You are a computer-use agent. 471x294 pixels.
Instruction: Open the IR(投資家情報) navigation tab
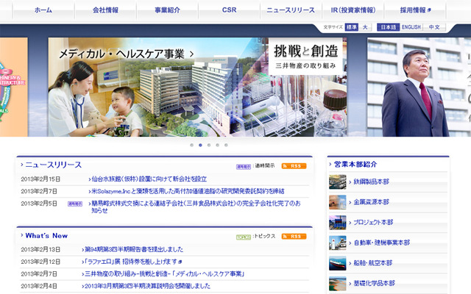353,10
